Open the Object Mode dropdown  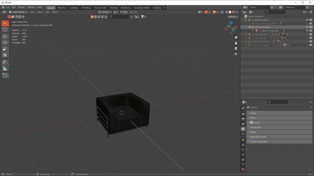pyautogui.click(x=18, y=12)
